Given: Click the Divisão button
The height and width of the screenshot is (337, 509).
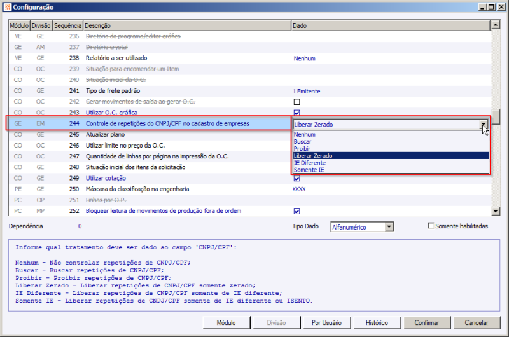Looking at the screenshot, I should coord(277,323).
